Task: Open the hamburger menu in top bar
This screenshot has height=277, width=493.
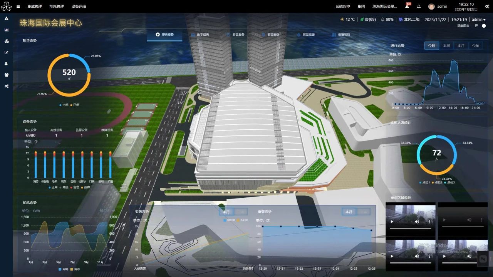Action: (x=18, y=7)
